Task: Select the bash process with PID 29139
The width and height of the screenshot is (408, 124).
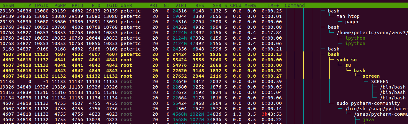Action: click(204, 11)
